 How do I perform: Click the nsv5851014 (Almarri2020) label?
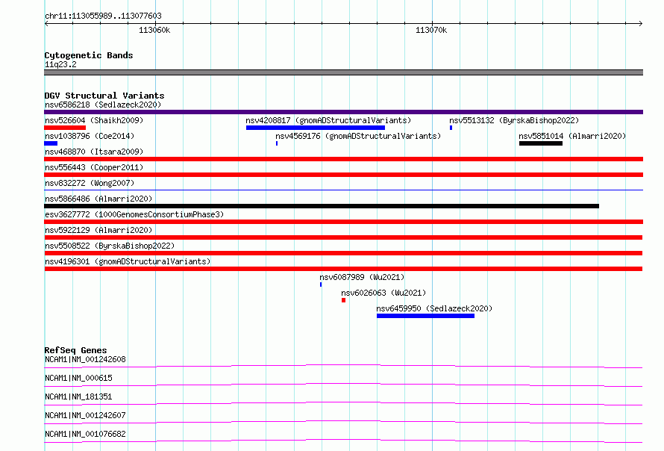coord(572,136)
